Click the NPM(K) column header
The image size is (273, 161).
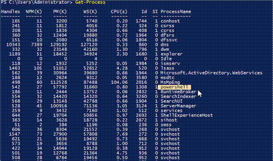click(x=34, y=12)
